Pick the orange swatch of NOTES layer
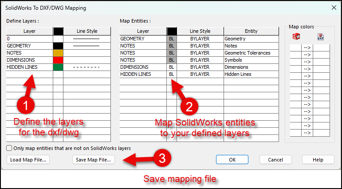Image resolution: width=342 pixels, height=189 pixels. tap(58, 53)
